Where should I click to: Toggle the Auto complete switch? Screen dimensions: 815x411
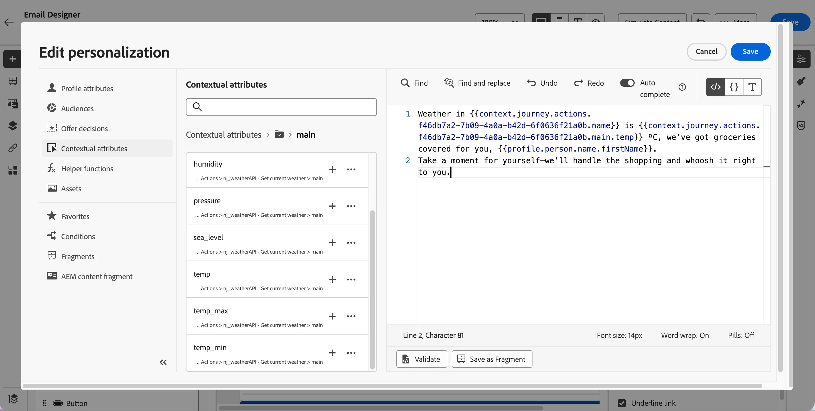coord(627,83)
